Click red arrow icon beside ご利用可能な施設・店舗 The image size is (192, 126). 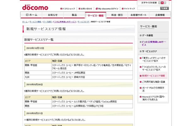(141, 82)
